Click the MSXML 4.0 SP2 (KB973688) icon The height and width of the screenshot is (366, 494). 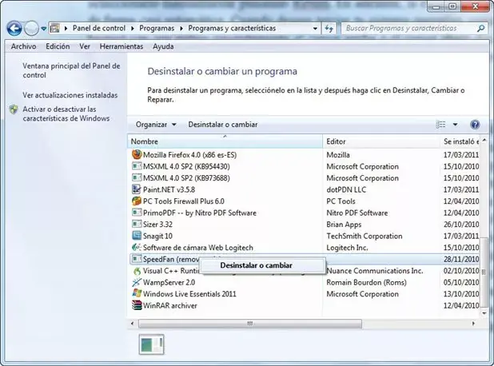(137, 177)
